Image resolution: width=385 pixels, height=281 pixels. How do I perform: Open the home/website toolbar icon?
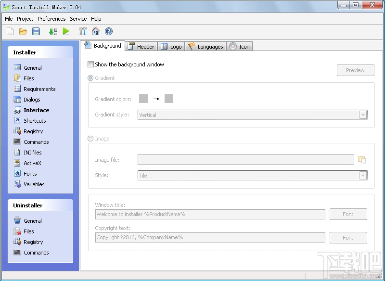pos(95,31)
